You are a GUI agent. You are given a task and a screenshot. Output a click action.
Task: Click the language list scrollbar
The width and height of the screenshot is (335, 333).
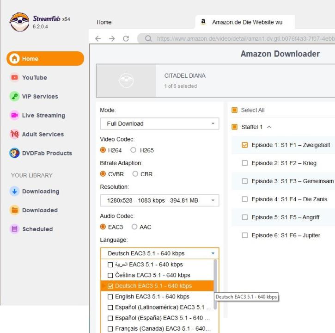215,284
